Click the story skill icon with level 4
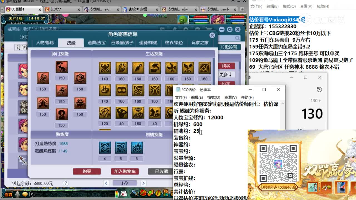Image resolution: width=356 pixels, height=200 pixels. point(105,148)
